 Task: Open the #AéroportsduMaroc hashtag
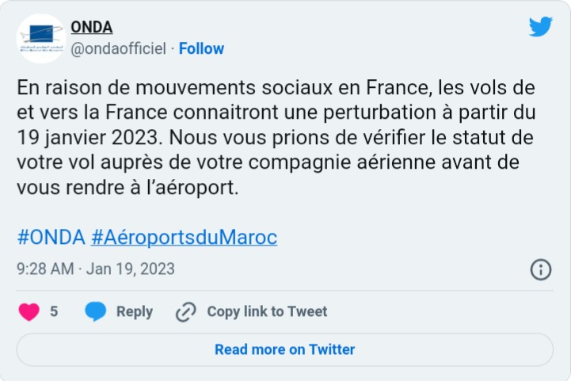point(184,238)
